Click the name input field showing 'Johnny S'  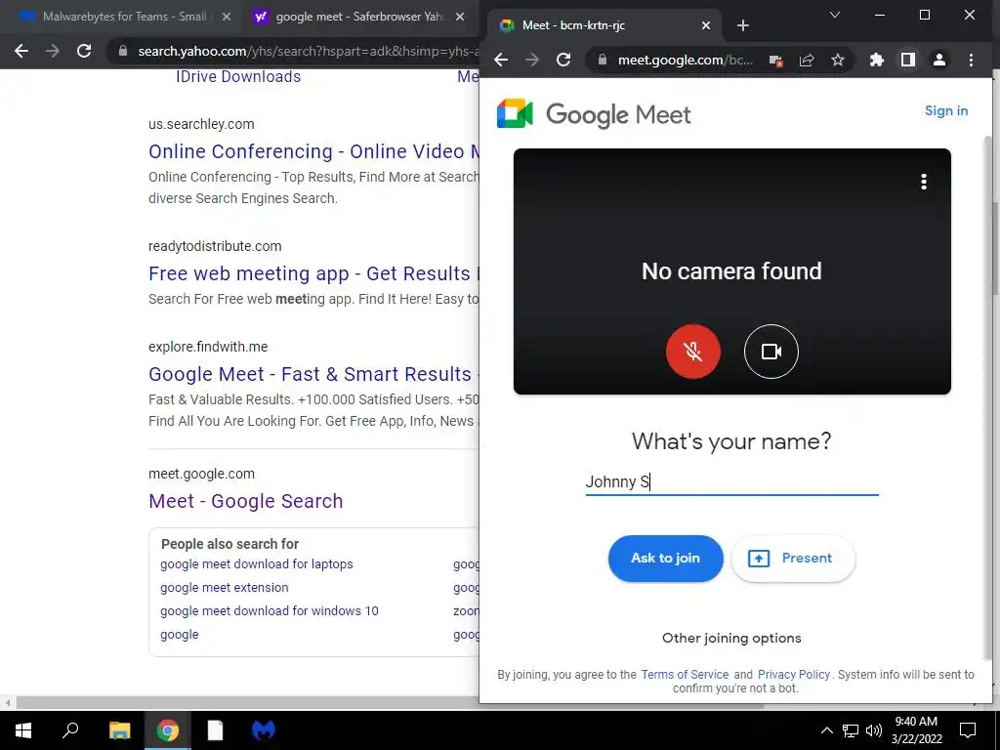point(731,481)
